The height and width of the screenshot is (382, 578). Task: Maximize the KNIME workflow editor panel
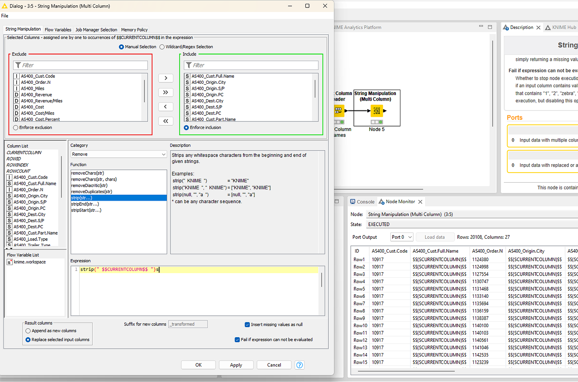pos(490,27)
